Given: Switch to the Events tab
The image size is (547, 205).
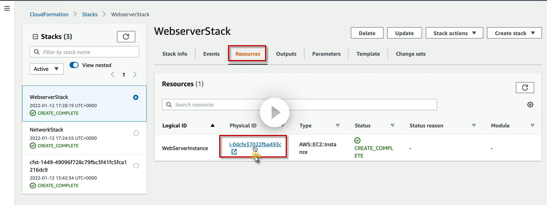Looking at the screenshot, I should point(211,54).
